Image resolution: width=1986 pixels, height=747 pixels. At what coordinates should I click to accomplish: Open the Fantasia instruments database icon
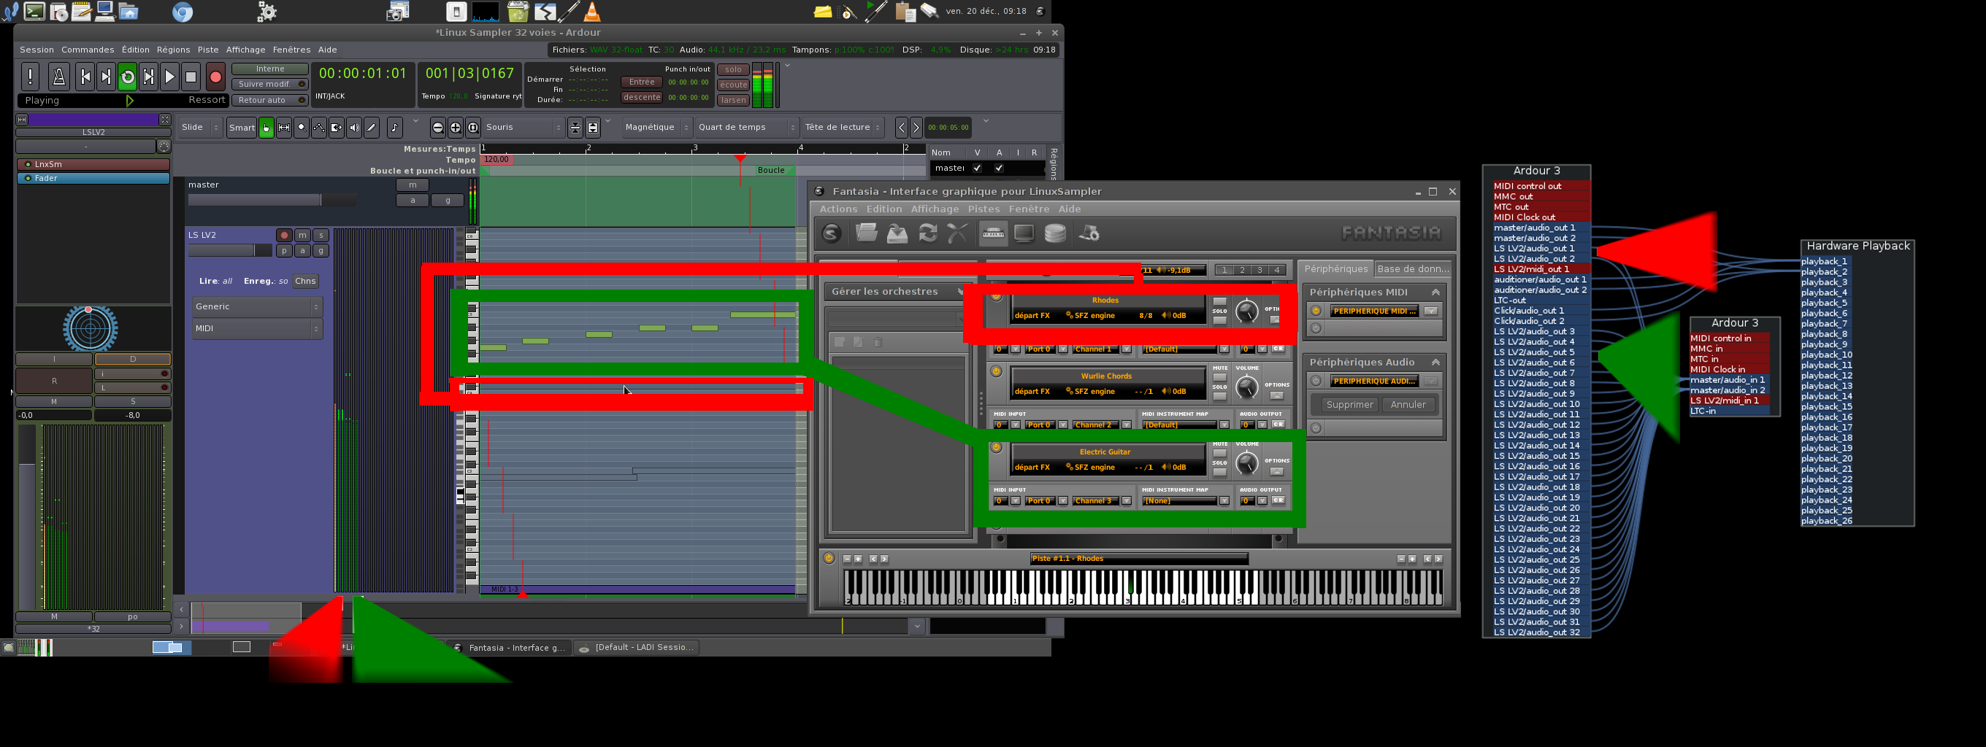pyautogui.click(x=1054, y=233)
